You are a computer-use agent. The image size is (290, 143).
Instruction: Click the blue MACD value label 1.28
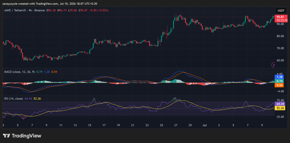pos(279,77)
